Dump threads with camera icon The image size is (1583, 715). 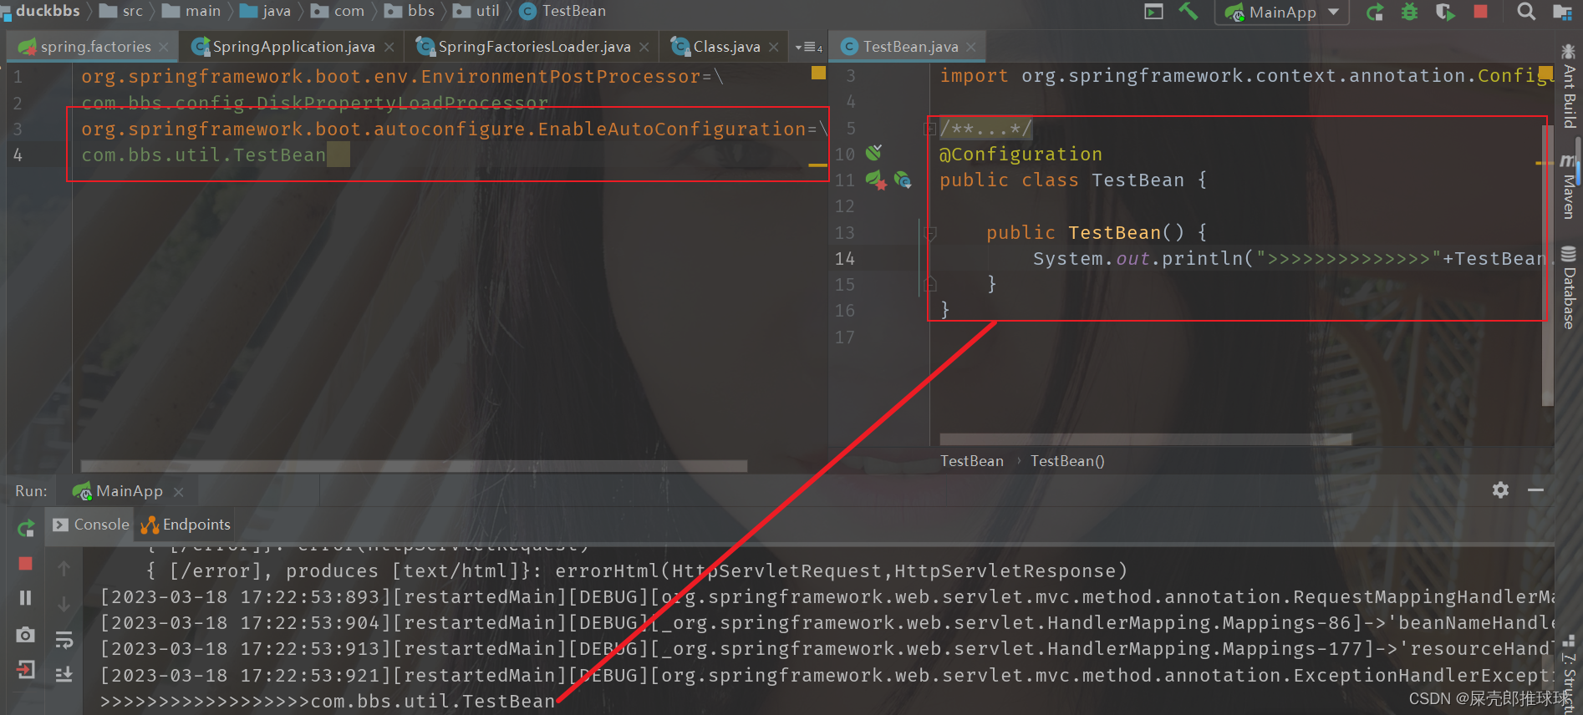[26, 635]
